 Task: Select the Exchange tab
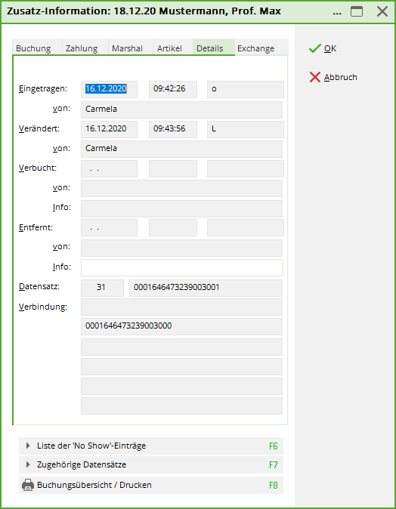(256, 48)
